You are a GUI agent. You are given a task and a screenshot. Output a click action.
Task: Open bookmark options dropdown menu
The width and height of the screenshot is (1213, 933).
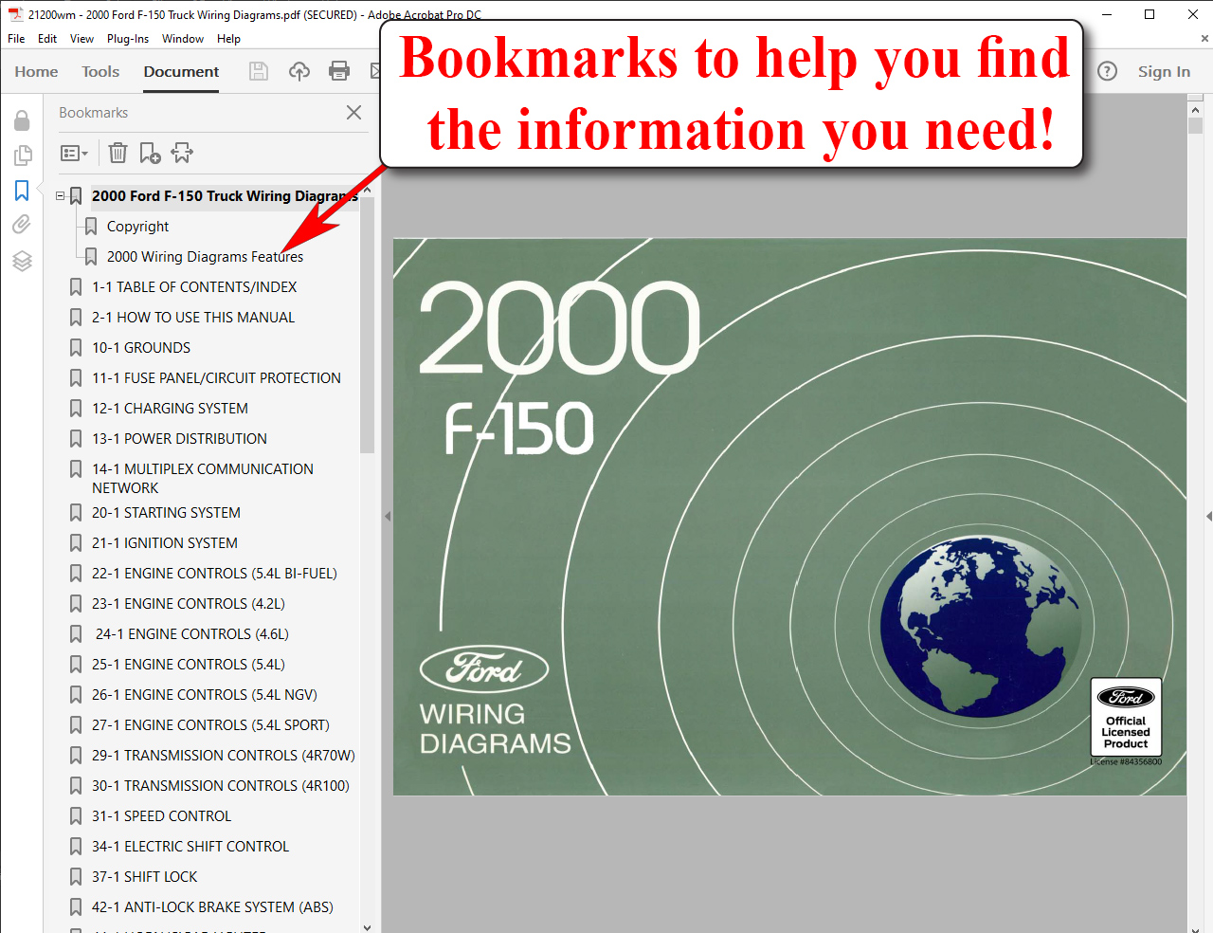point(74,153)
